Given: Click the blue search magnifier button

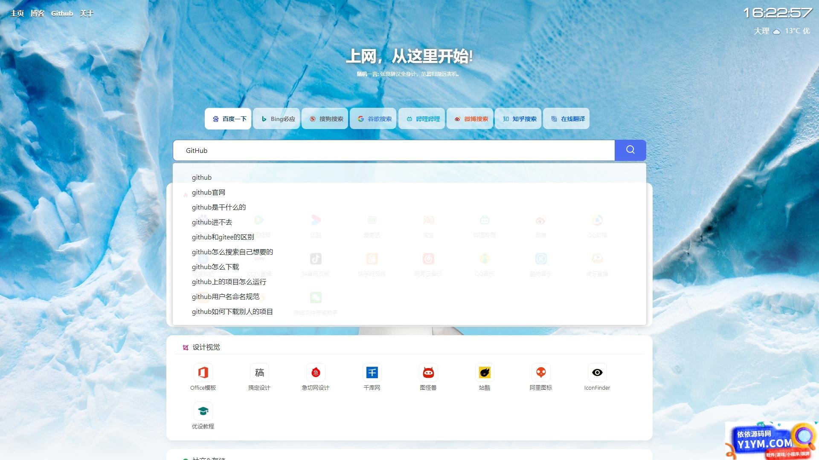Looking at the screenshot, I should [x=630, y=150].
